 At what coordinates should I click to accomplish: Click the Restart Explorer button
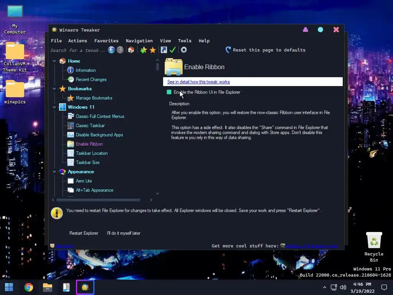pos(84,233)
